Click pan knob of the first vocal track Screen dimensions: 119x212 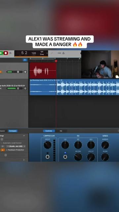(x=25, y=72)
